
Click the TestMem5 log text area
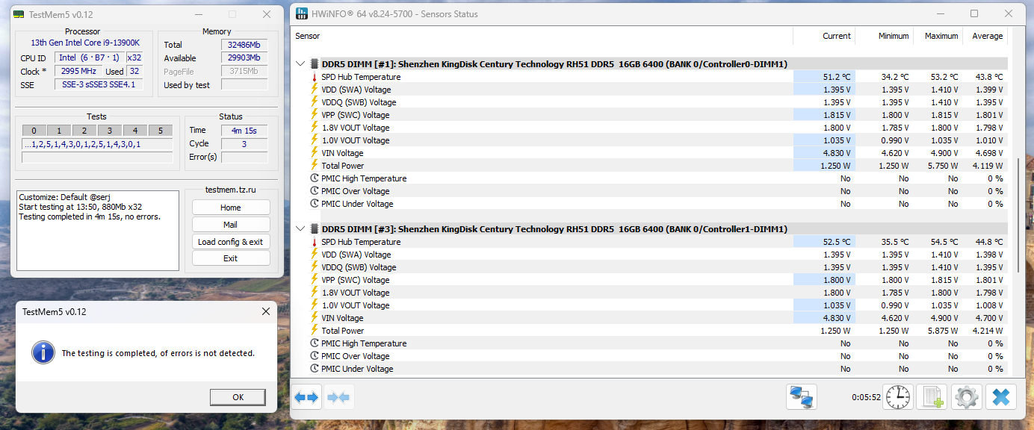[98, 231]
